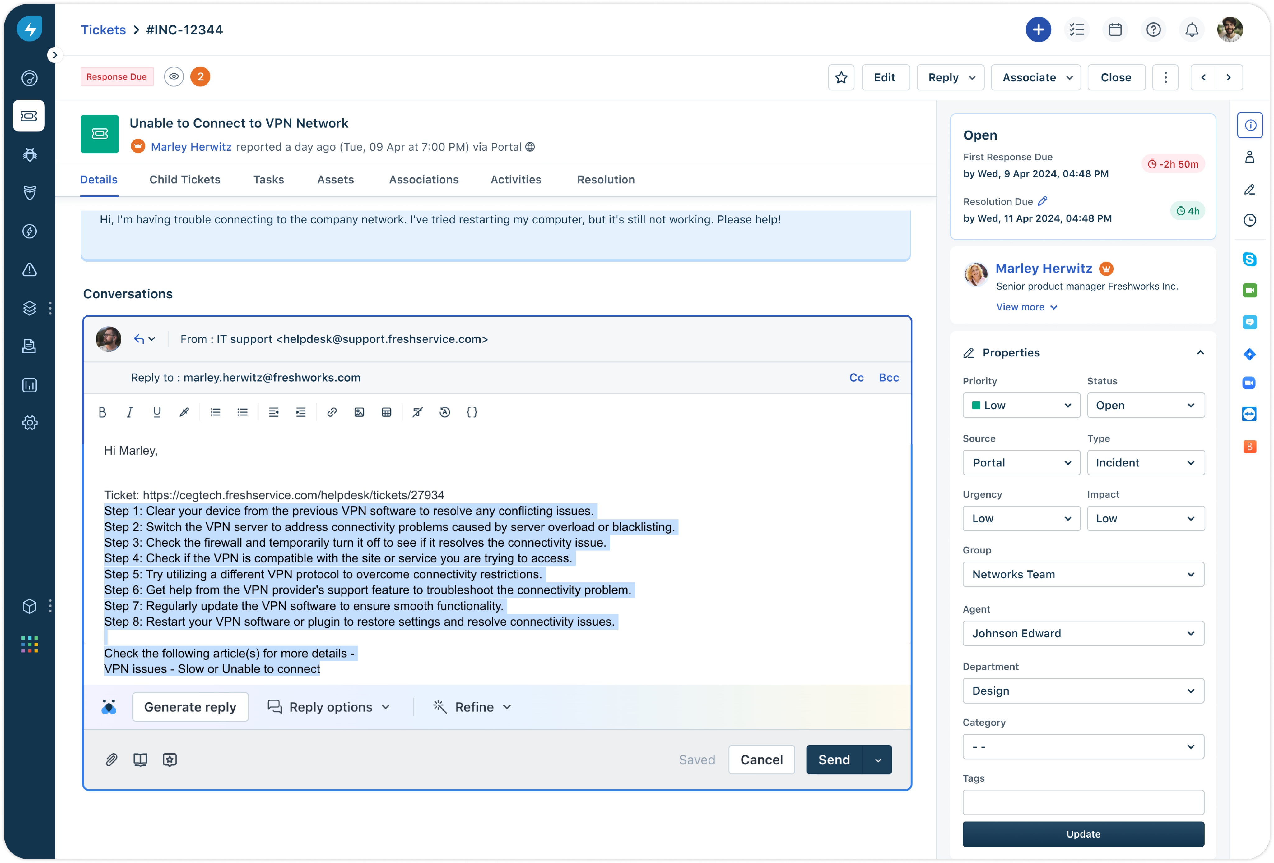Toggle ticket watcher eye icon
1274x863 pixels.
pyautogui.click(x=174, y=77)
